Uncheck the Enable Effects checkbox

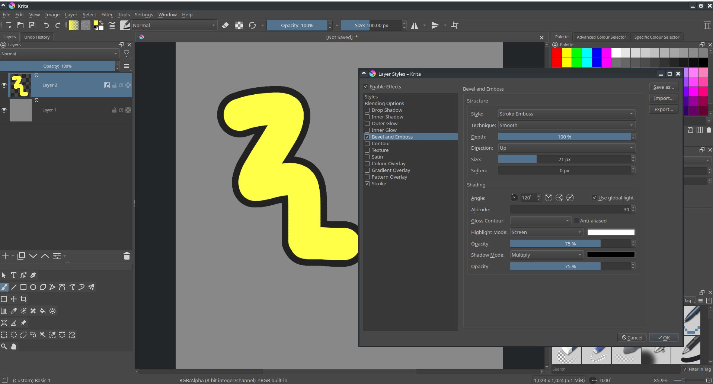tap(366, 87)
